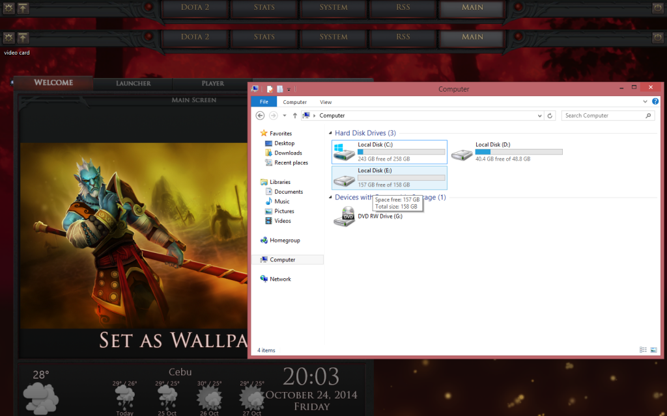Screen dimensions: 667x416
Task: Open the File menu tab
Action: 264,102
